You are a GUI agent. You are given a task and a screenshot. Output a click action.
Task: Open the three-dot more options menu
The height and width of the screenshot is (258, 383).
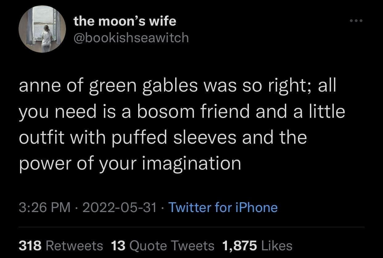click(x=357, y=21)
